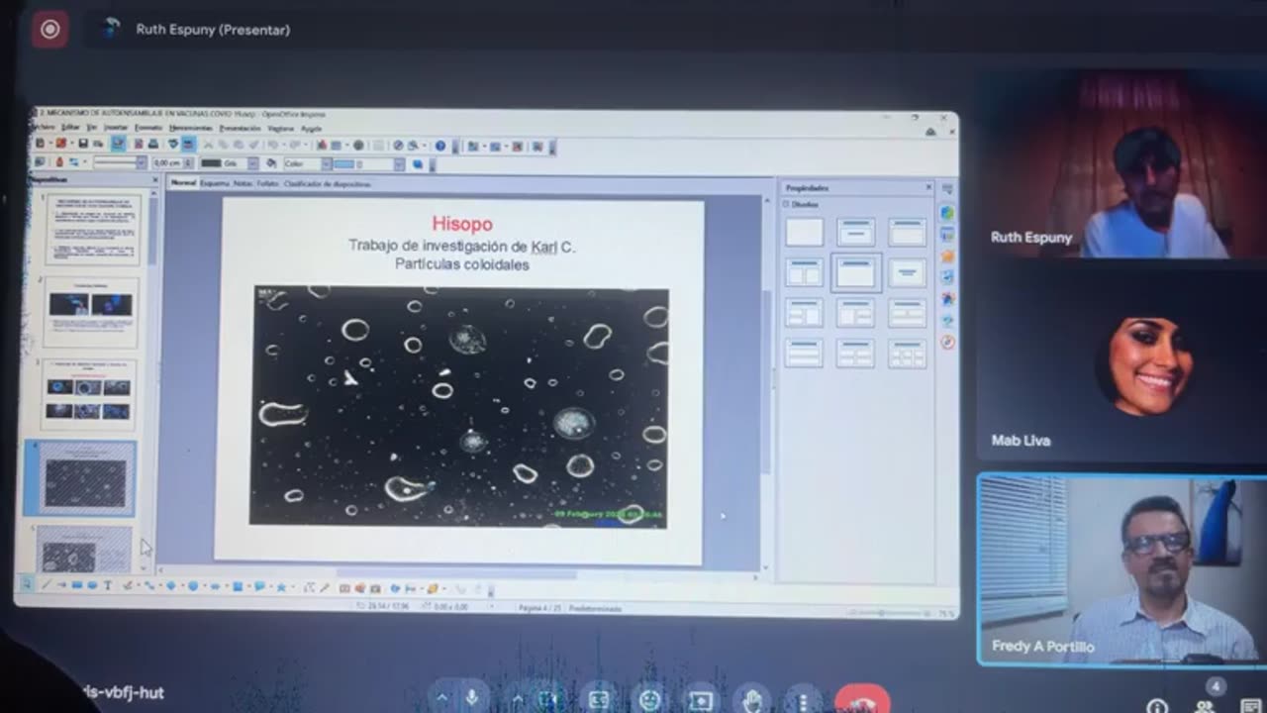Open the line color Gris dropdown
The image size is (1267, 713).
coord(252,163)
